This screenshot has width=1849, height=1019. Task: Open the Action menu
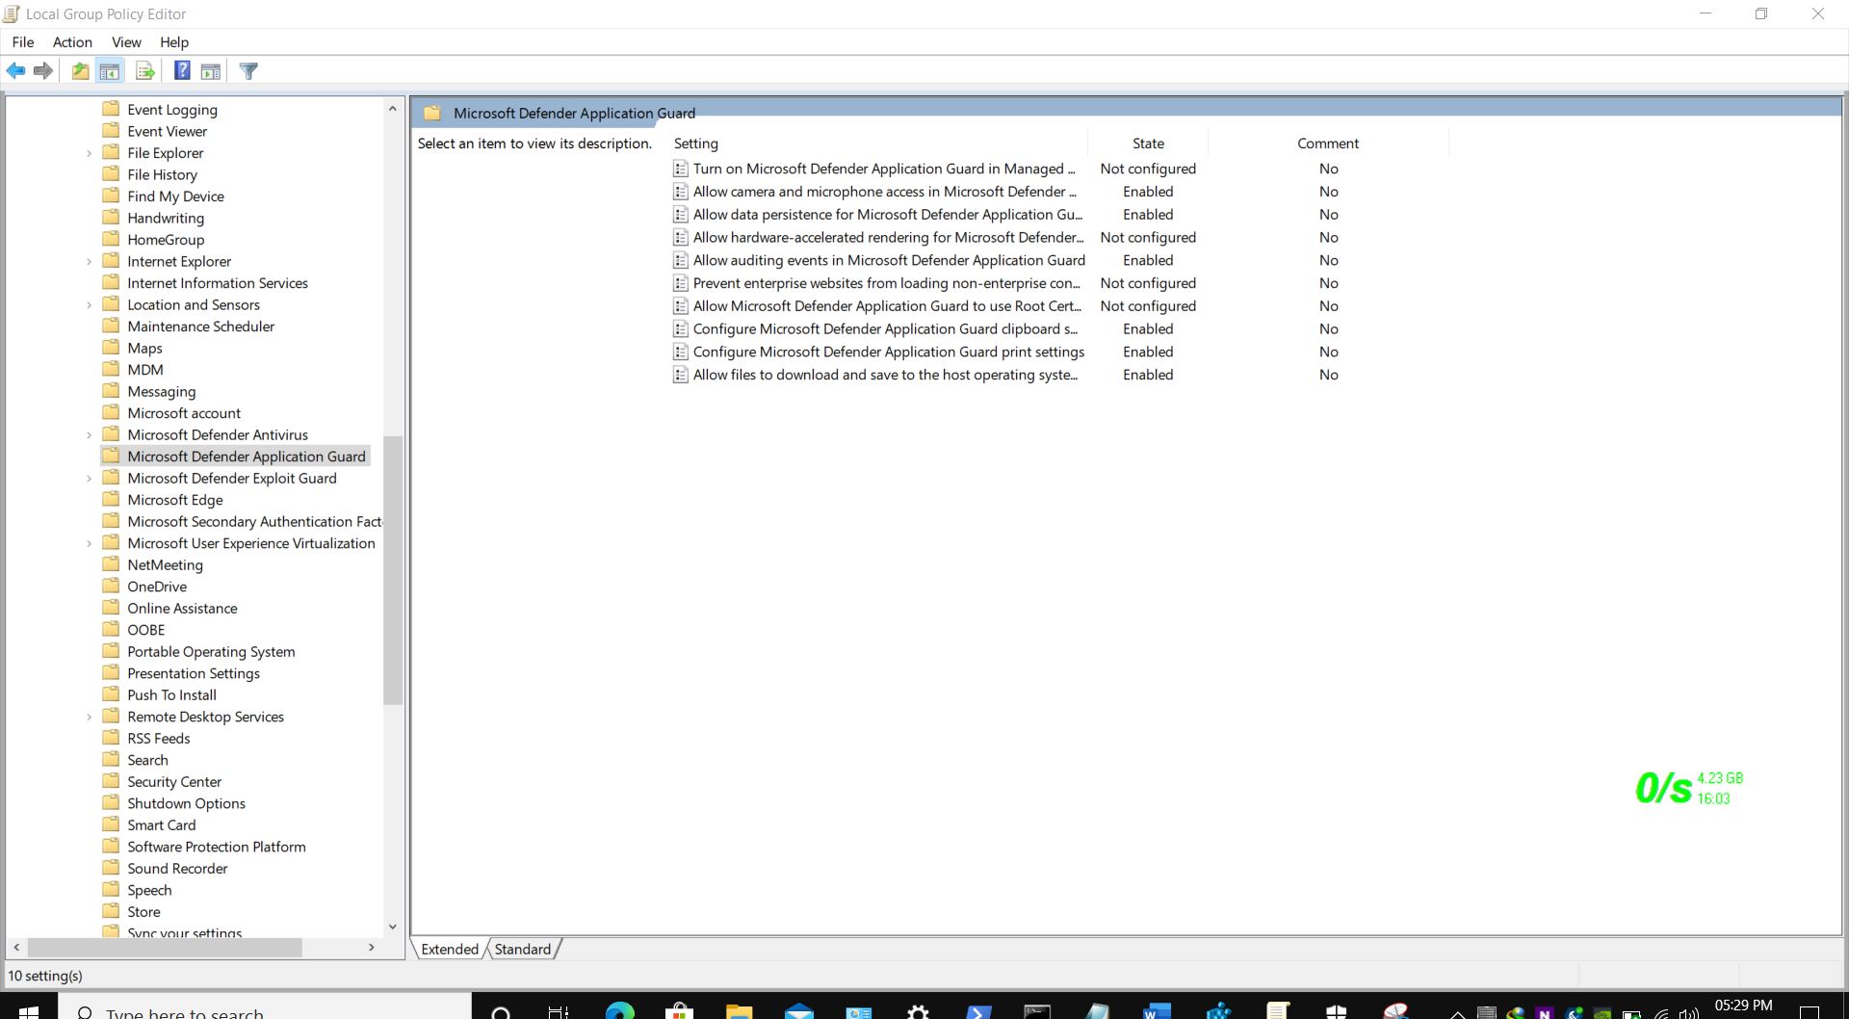(72, 42)
